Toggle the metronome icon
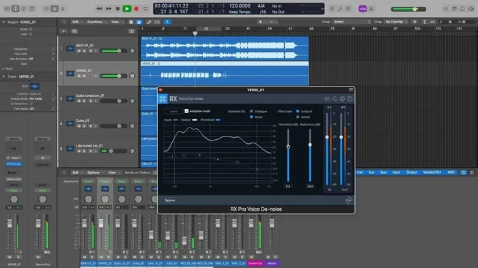 (x=371, y=9)
